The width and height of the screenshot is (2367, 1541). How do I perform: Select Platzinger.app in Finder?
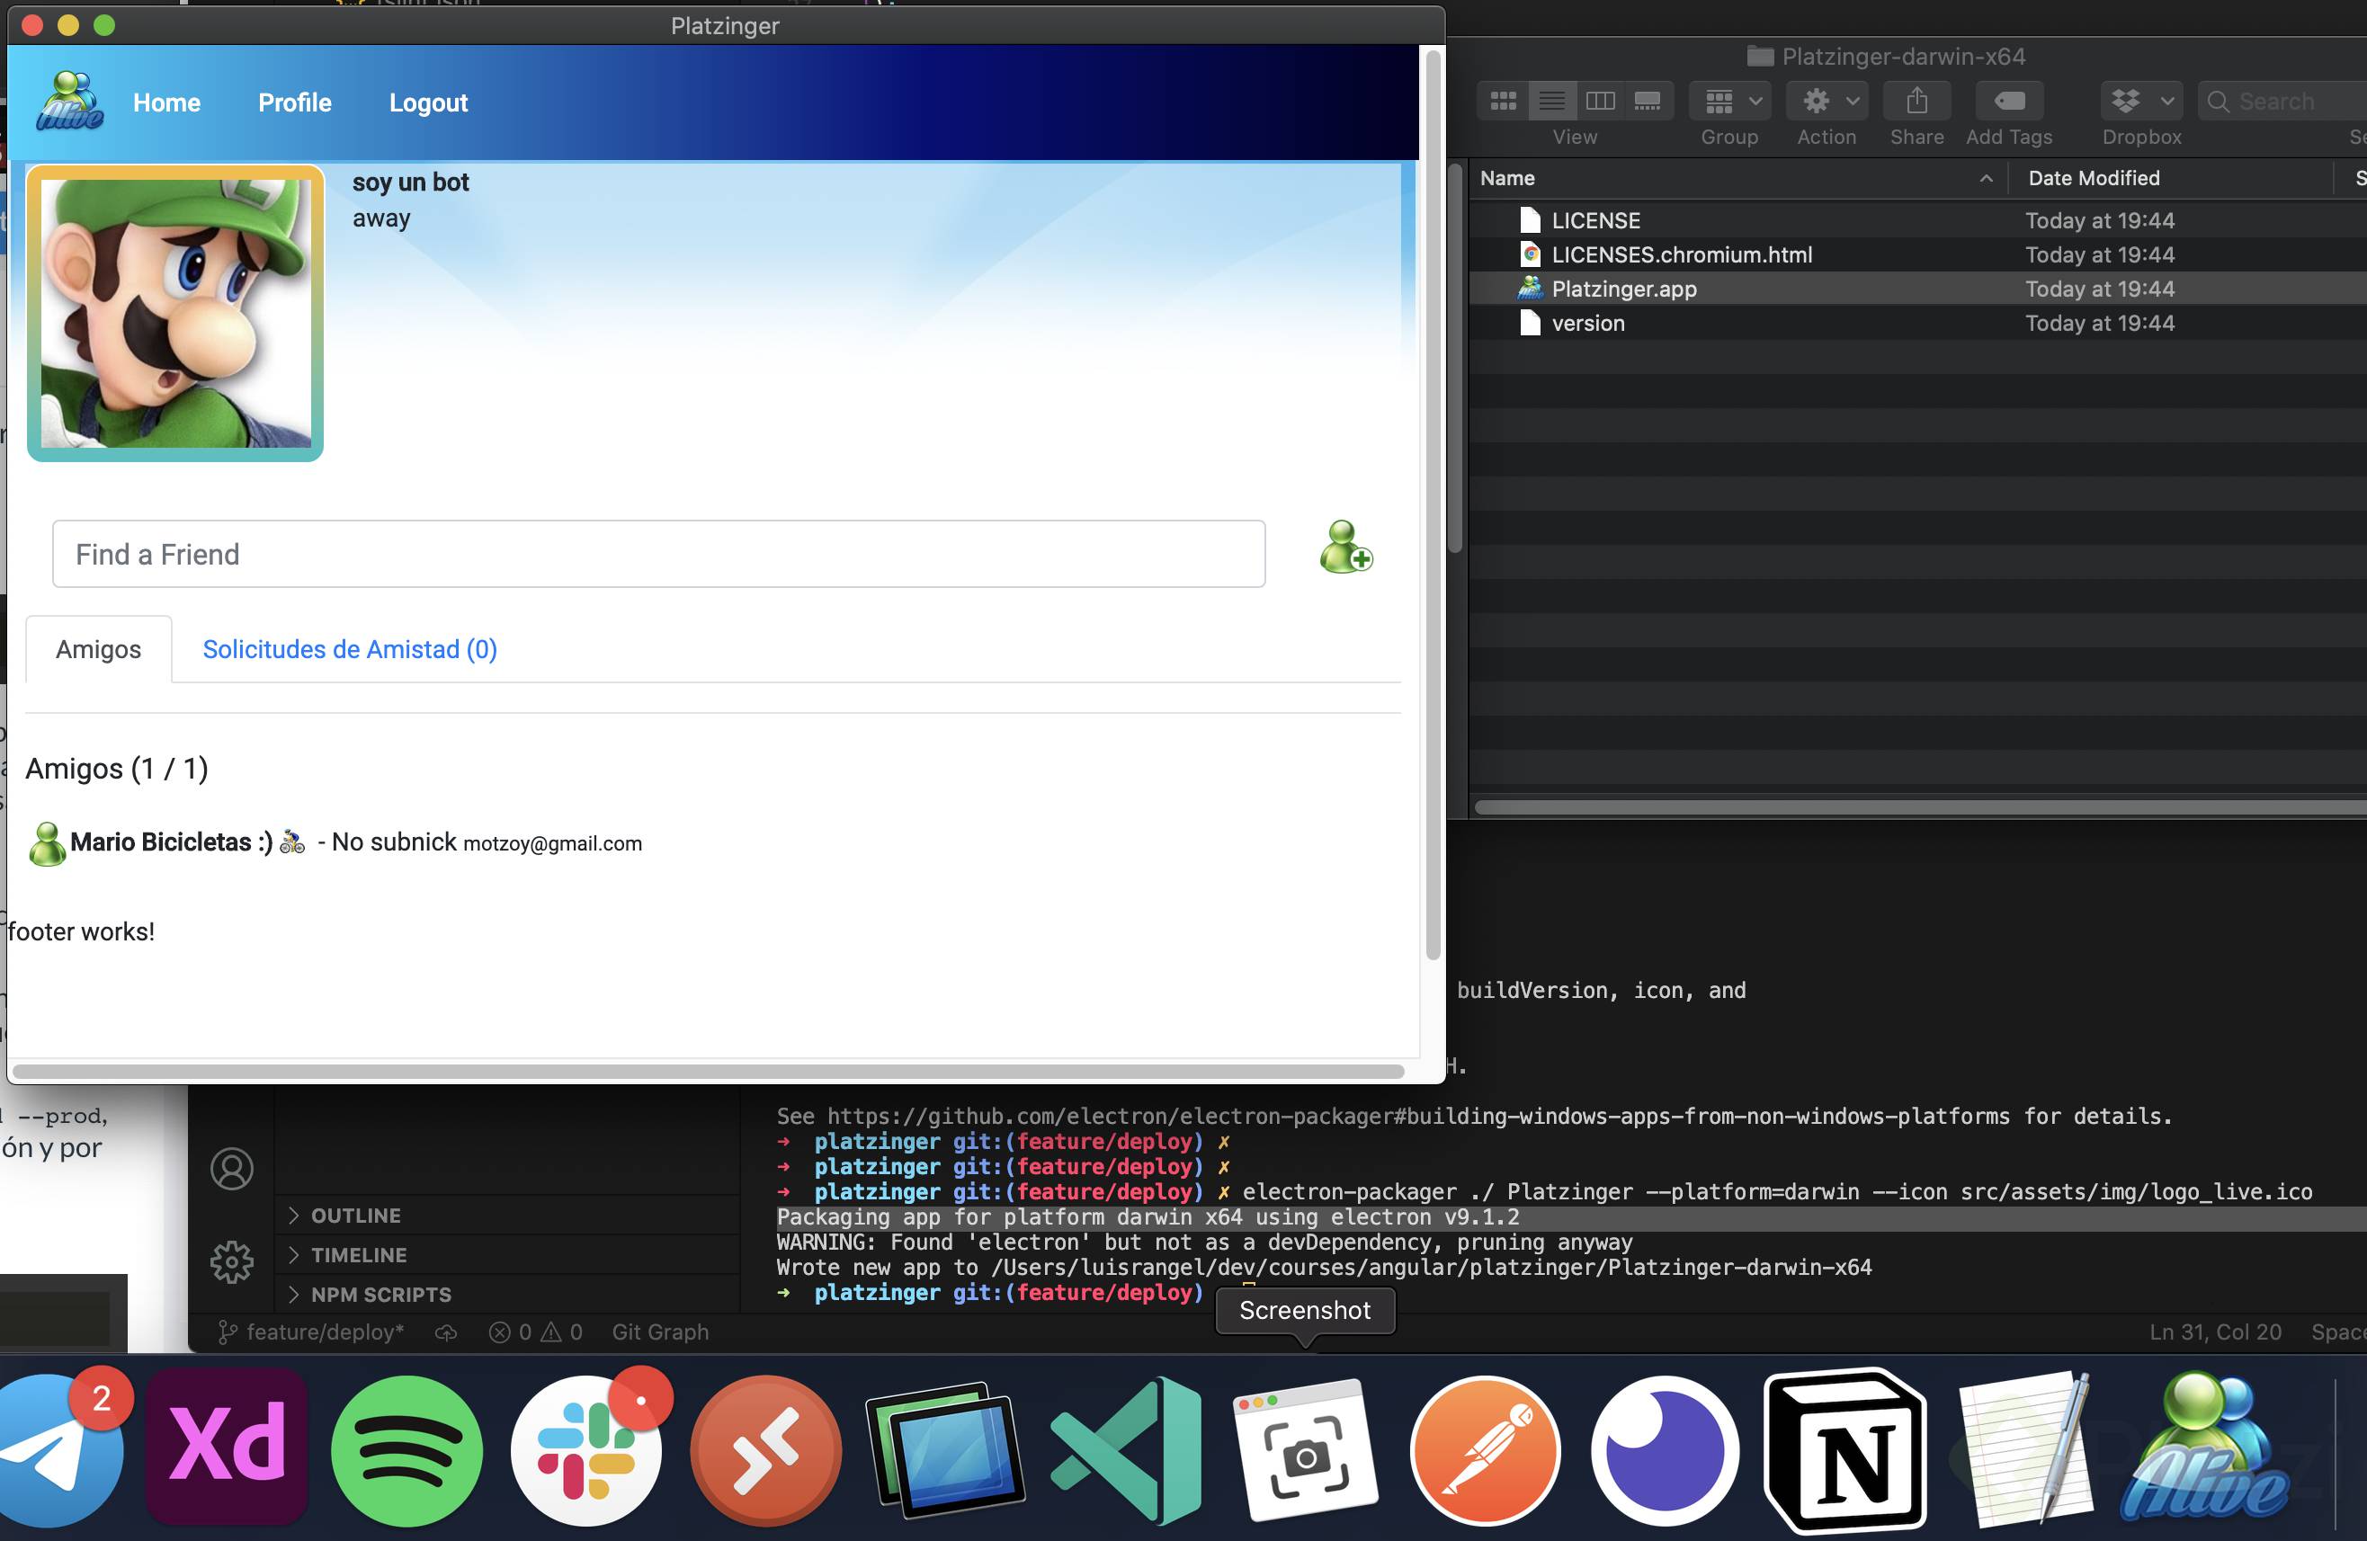click(1623, 289)
